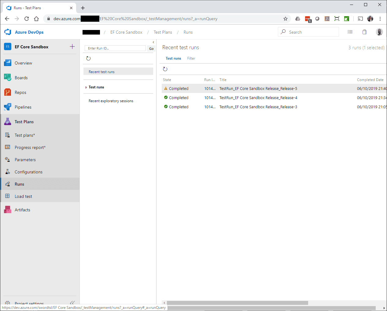Expand the Test runs tree node

click(x=86, y=87)
